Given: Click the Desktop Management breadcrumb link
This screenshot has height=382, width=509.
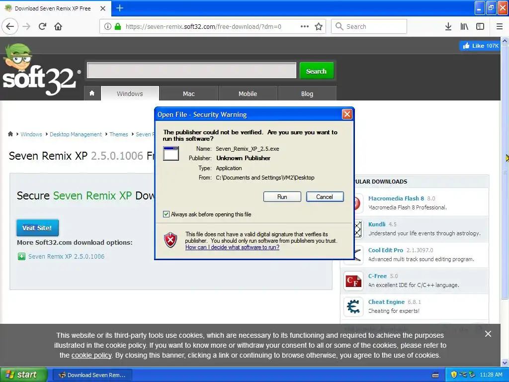Looking at the screenshot, I should coord(76,134).
